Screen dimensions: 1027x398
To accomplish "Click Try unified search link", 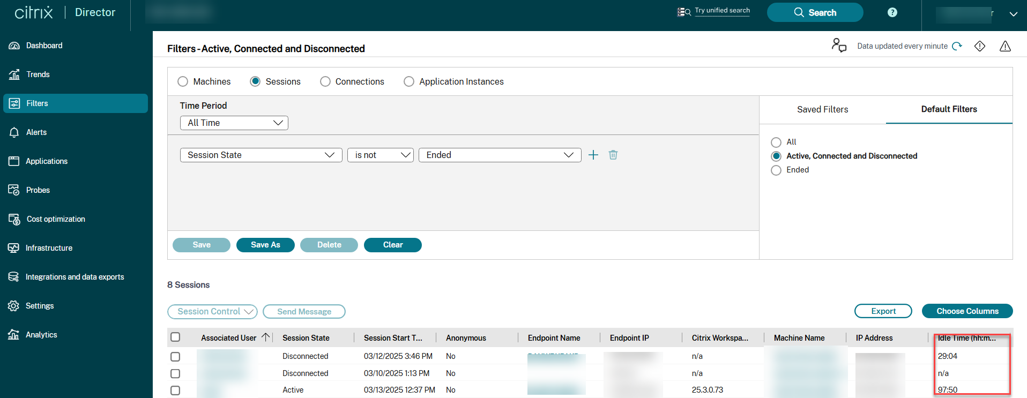I will [x=722, y=11].
